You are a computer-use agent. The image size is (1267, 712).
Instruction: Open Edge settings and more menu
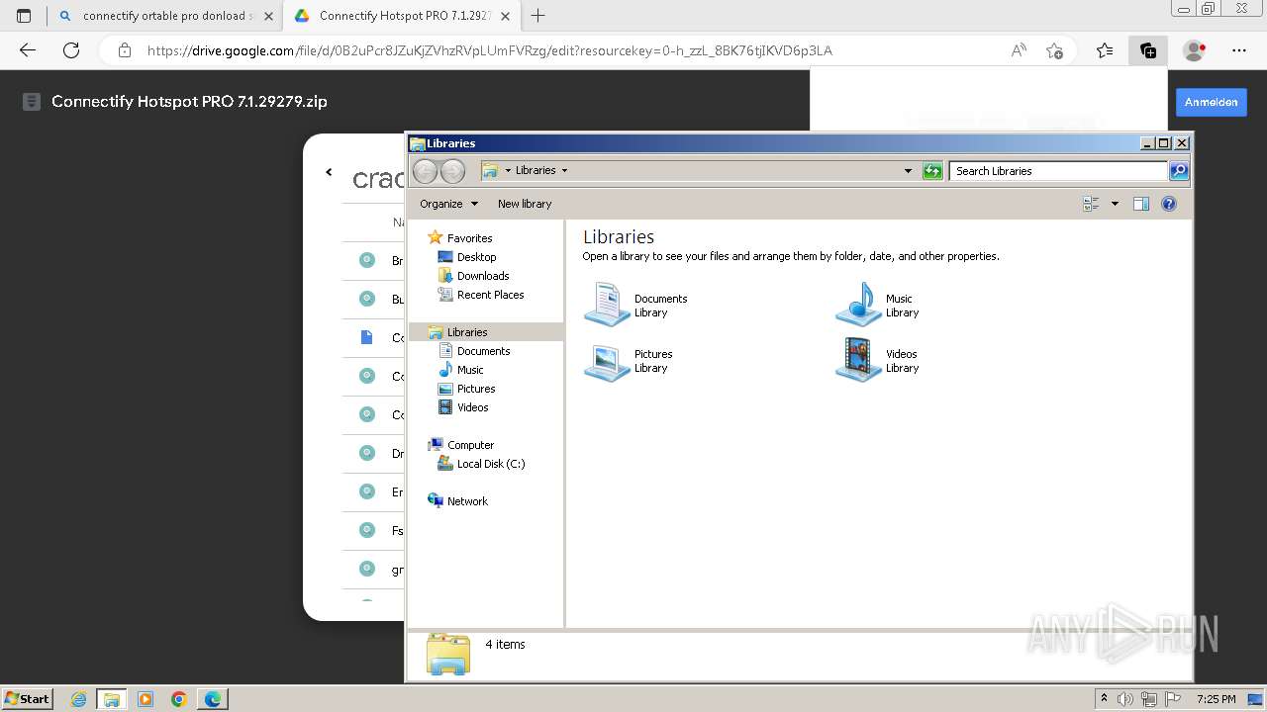click(x=1239, y=50)
